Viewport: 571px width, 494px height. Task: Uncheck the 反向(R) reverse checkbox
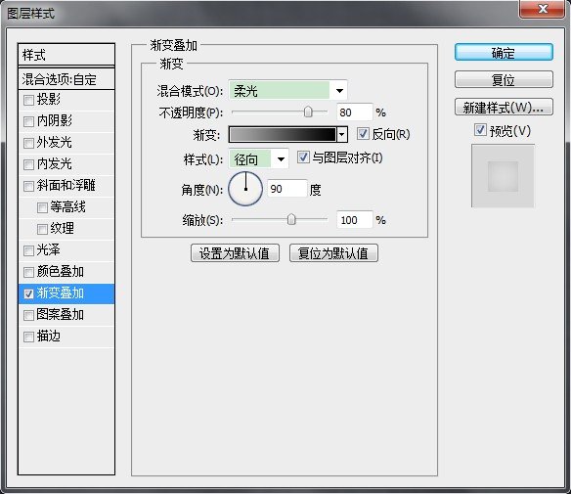[363, 134]
